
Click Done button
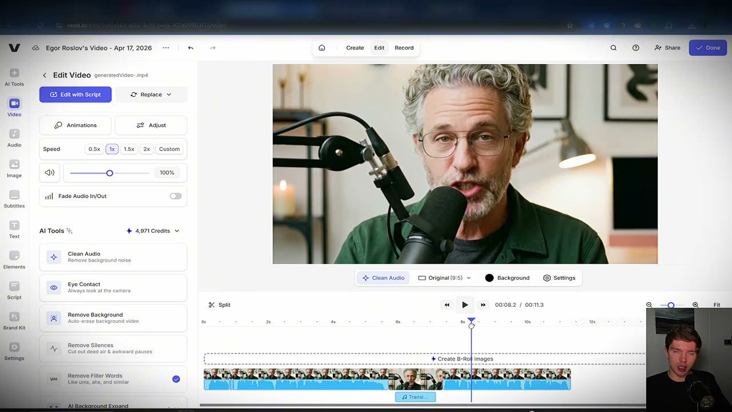pos(707,48)
